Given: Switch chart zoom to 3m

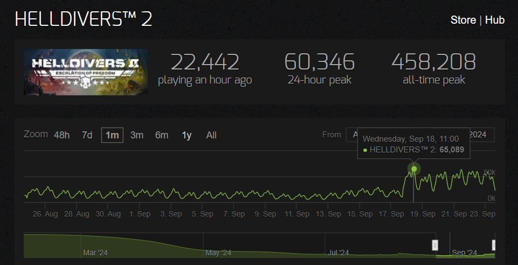Looking at the screenshot, I should click(x=137, y=135).
